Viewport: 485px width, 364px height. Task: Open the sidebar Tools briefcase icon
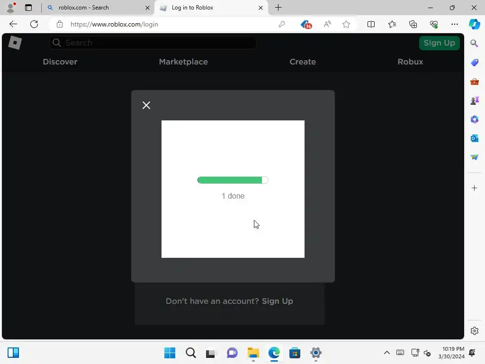(x=474, y=82)
